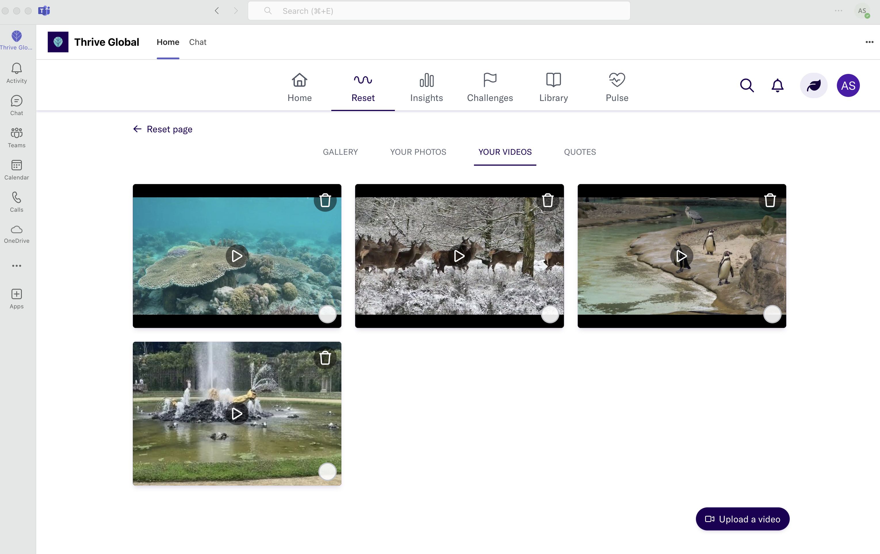This screenshot has height=554, width=880.
Task: Go forward with the navigation arrow
Action: coord(236,11)
